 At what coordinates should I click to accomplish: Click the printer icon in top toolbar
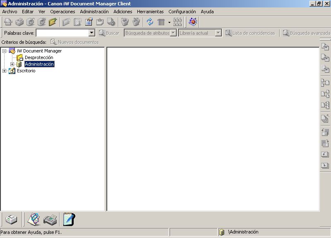(x=19, y=22)
